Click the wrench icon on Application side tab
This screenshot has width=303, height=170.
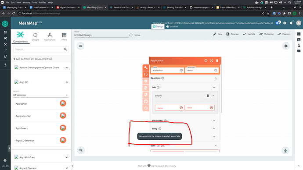tap(146, 67)
